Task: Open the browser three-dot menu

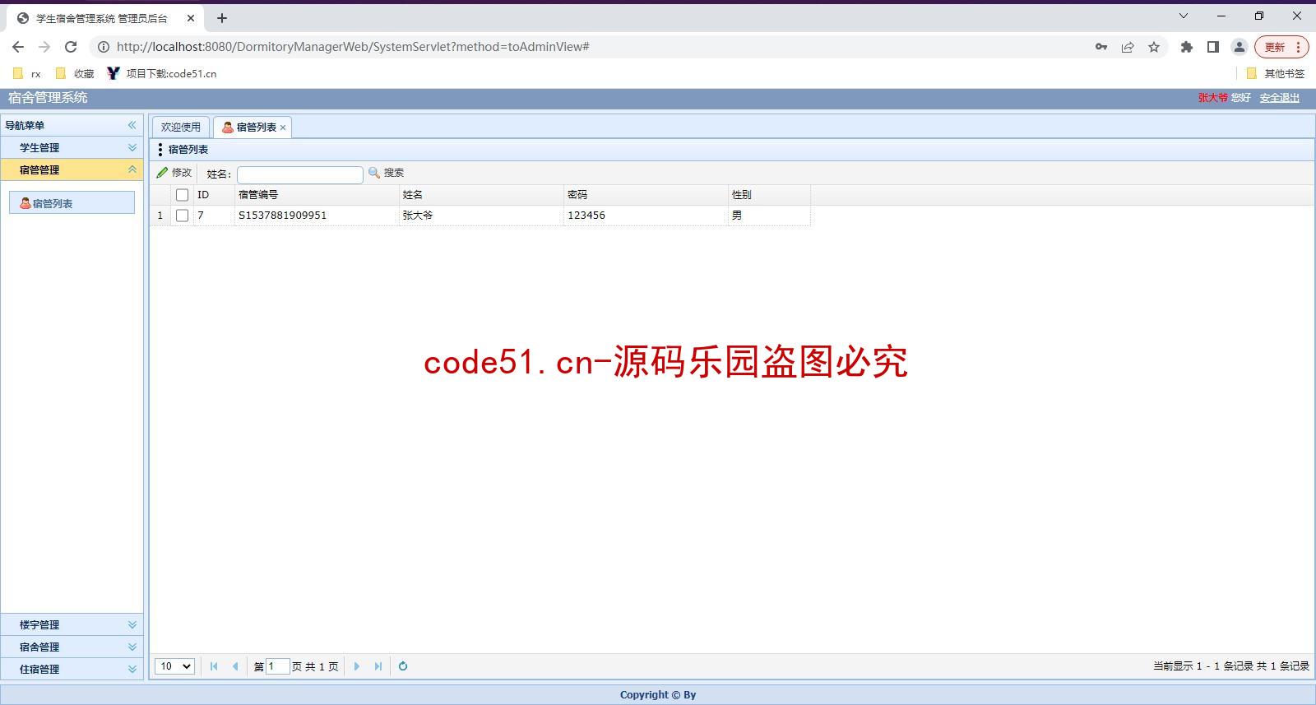Action: click(1299, 47)
